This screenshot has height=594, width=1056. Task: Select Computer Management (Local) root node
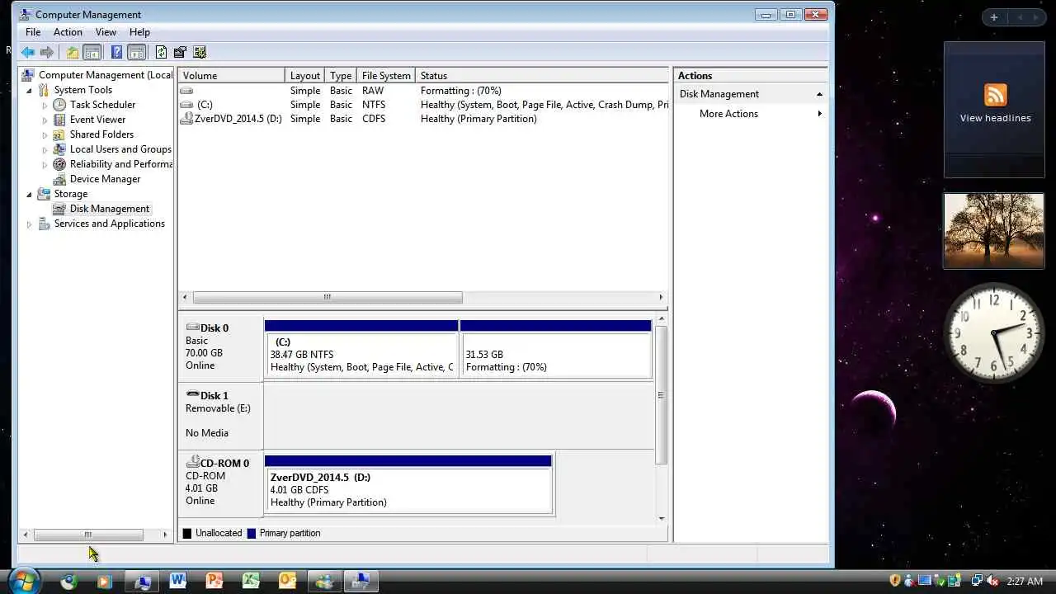(x=106, y=75)
